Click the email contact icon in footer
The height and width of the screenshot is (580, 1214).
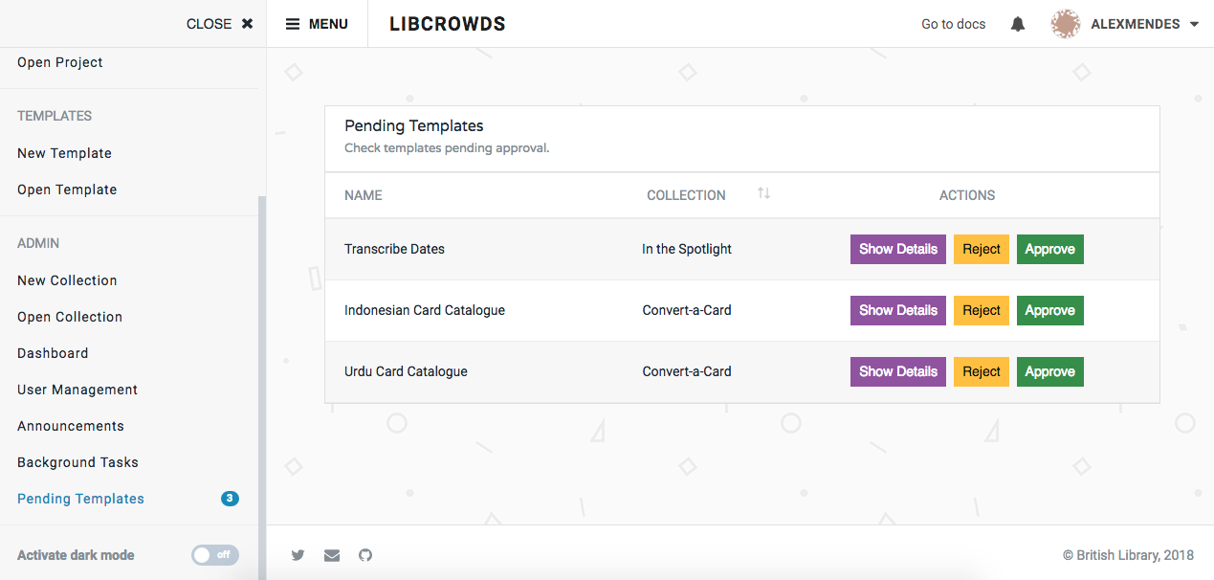[331, 555]
